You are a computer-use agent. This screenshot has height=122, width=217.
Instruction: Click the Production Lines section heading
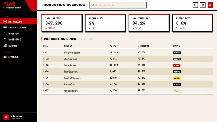[60, 39]
